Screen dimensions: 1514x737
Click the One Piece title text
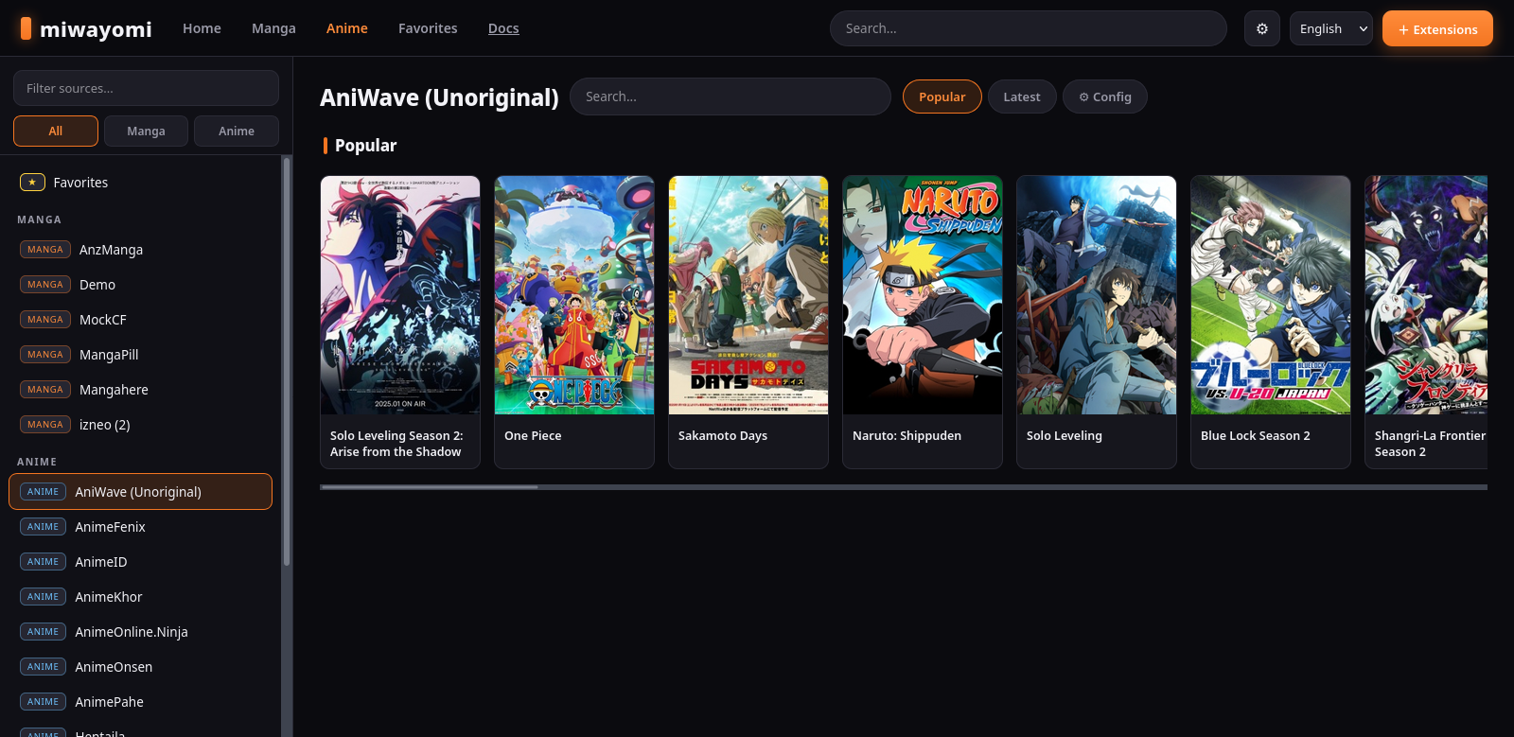tap(533, 436)
